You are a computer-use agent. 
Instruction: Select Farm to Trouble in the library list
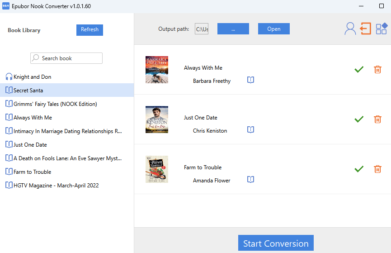[x=67, y=172]
